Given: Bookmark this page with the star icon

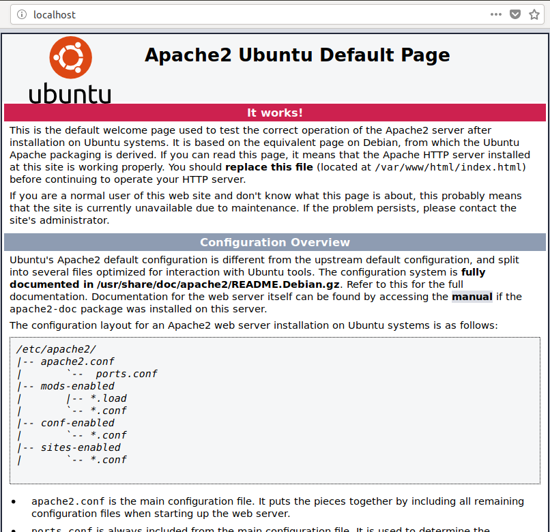Looking at the screenshot, I should click(x=534, y=14).
